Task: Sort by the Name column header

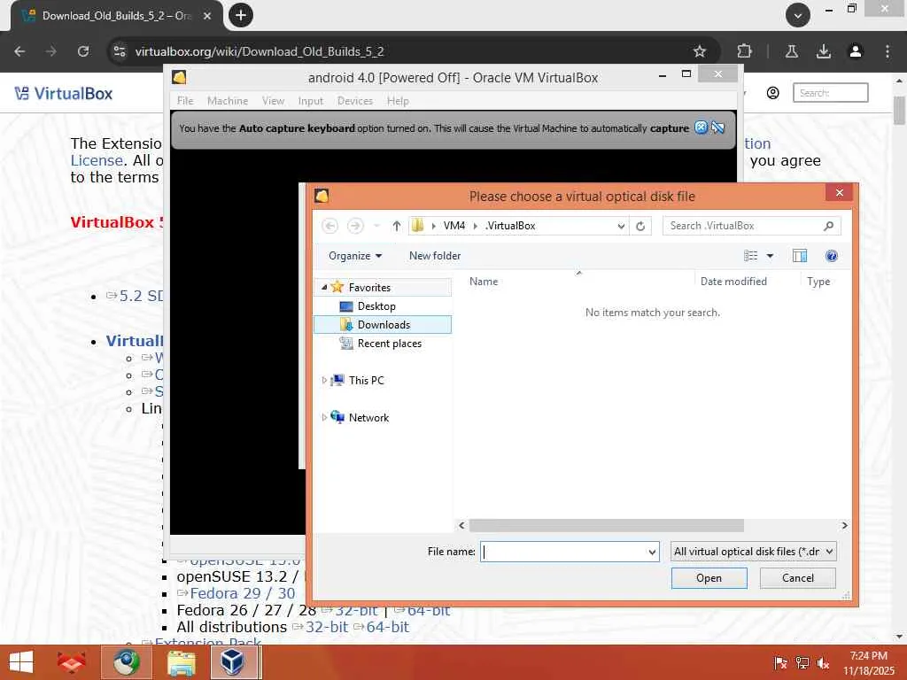Action: 484,281
